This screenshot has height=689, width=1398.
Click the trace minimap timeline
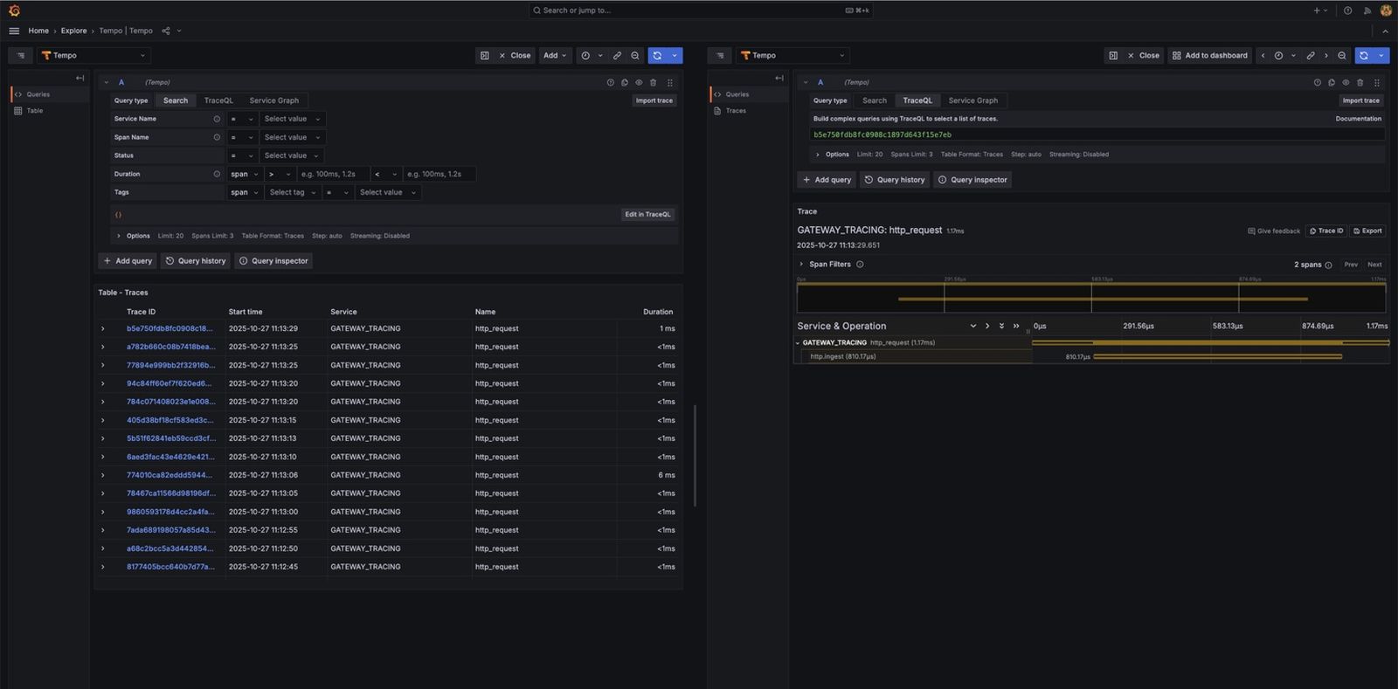[x=1091, y=298]
